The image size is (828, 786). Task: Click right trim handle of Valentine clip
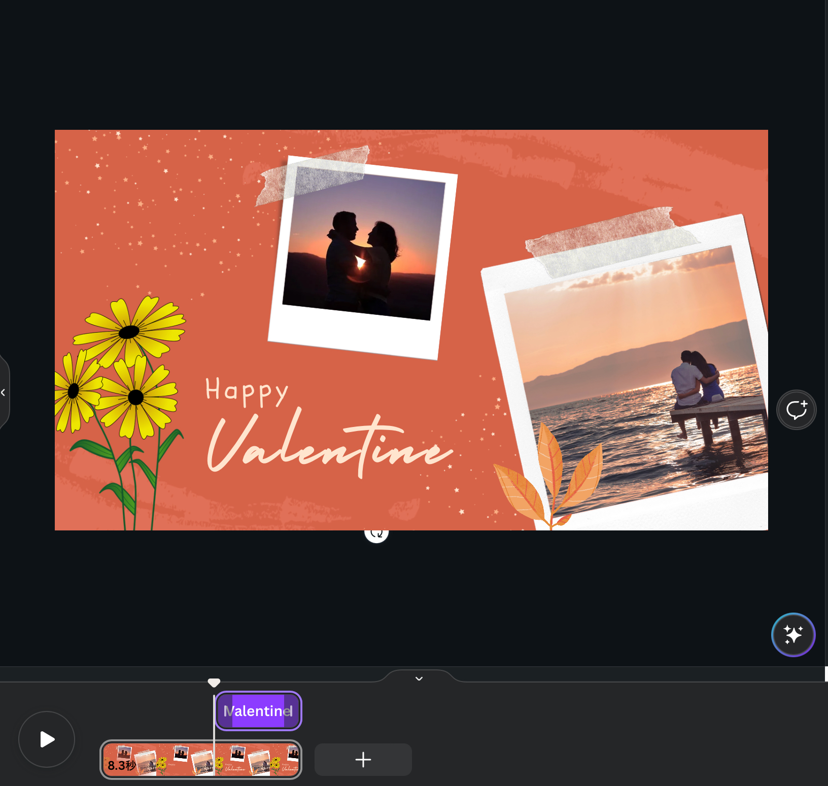[x=298, y=711]
